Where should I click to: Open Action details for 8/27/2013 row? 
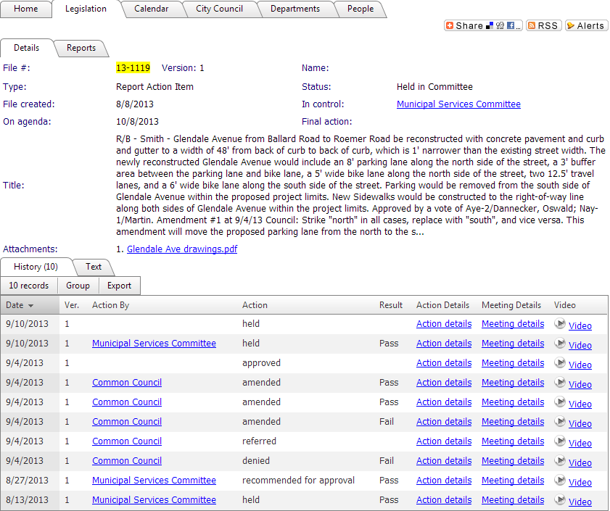[x=444, y=481]
